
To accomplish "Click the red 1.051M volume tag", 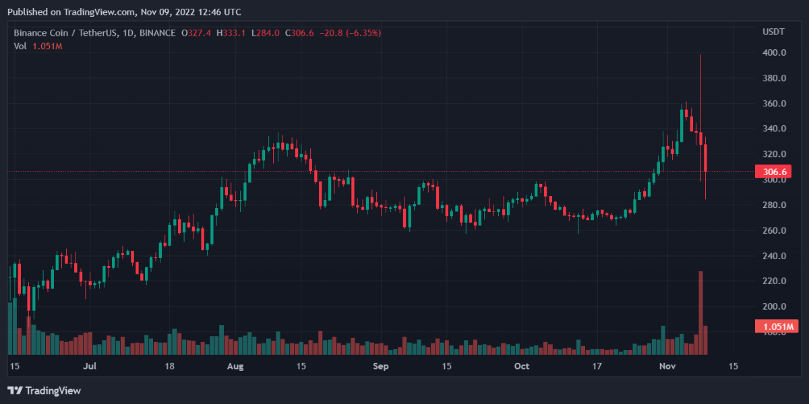I will coord(777,327).
